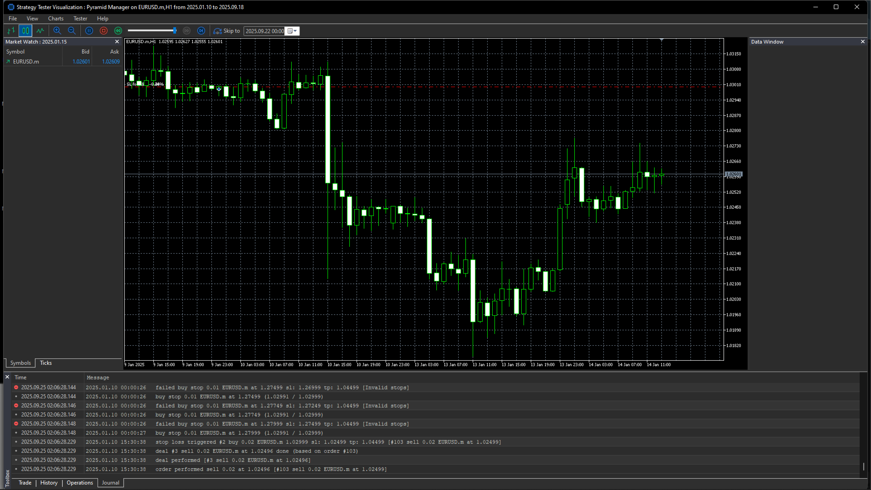Select EURUSD.m symbol row
Screen dimensions: 871x490
(63, 62)
